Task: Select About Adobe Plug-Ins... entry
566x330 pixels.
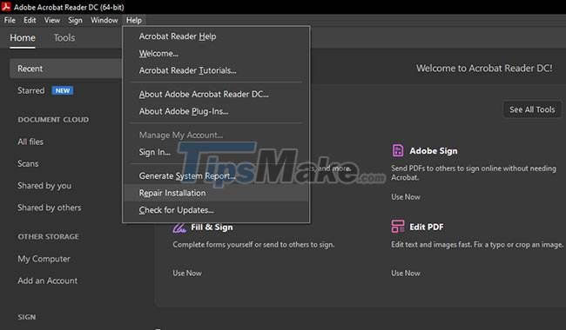Action: point(216,111)
